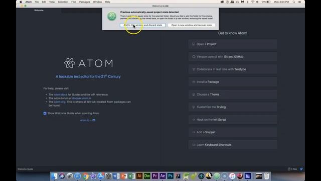Click the bird icon at status bar end
The height and width of the screenshot is (181, 321).
pos(301,169)
